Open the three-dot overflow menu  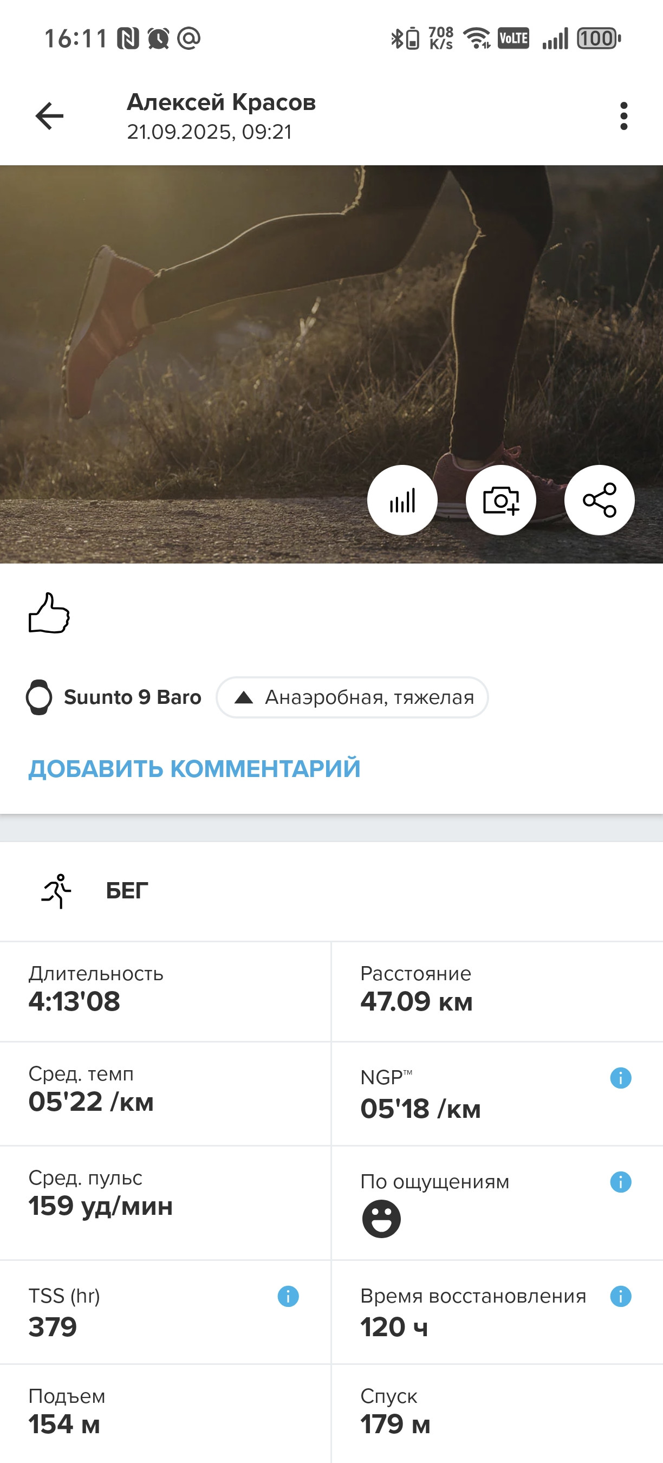[624, 116]
